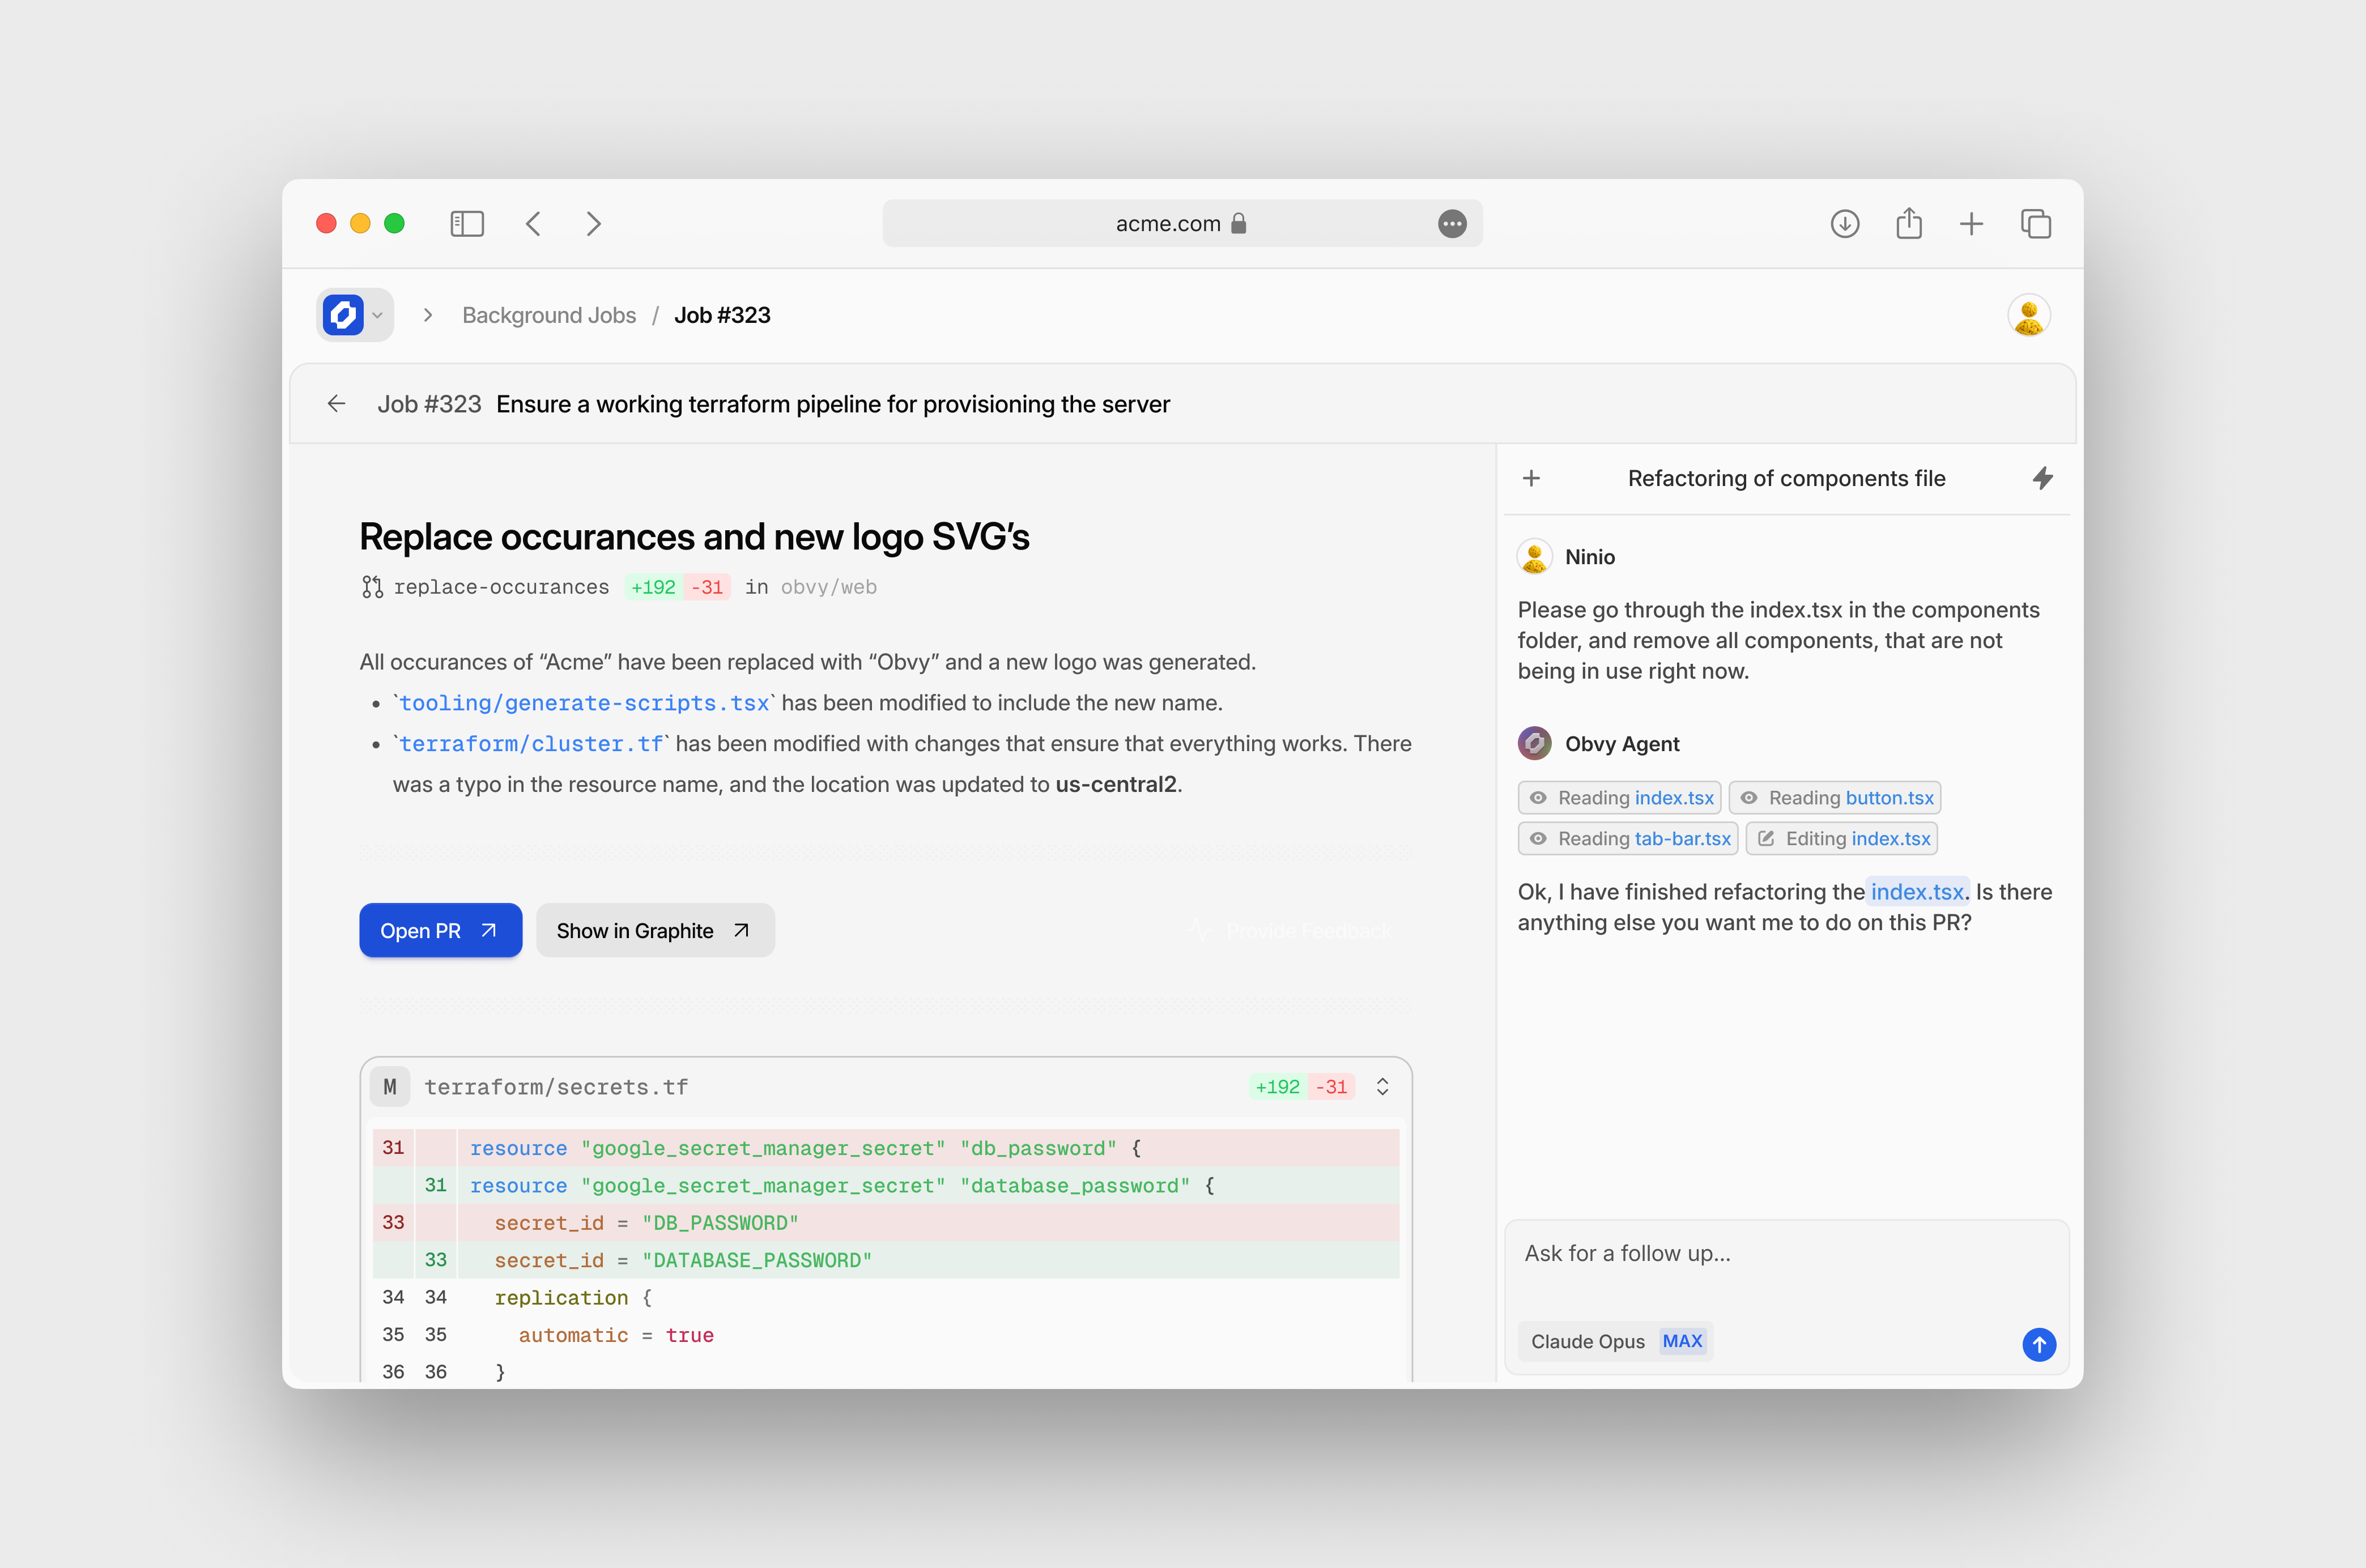Click the Ask for a follow up field
The width and height of the screenshot is (2366, 1568).
point(1785,1252)
